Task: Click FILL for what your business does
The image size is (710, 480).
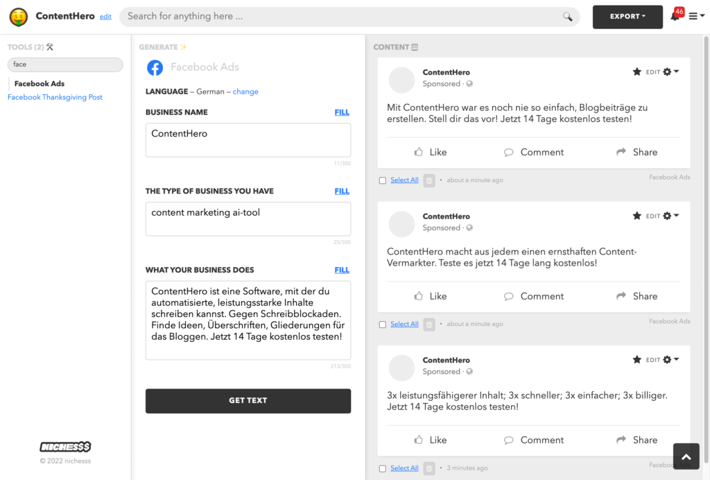Action: pyautogui.click(x=342, y=270)
